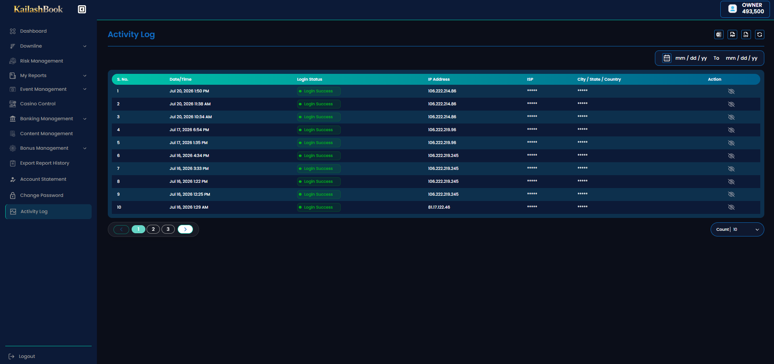The height and width of the screenshot is (364, 774).
Task: Select the Activity Log menu item
Action: point(48,211)
